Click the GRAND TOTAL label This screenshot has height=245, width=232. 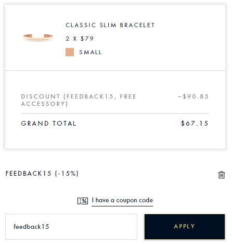click(x=48, y=124)
